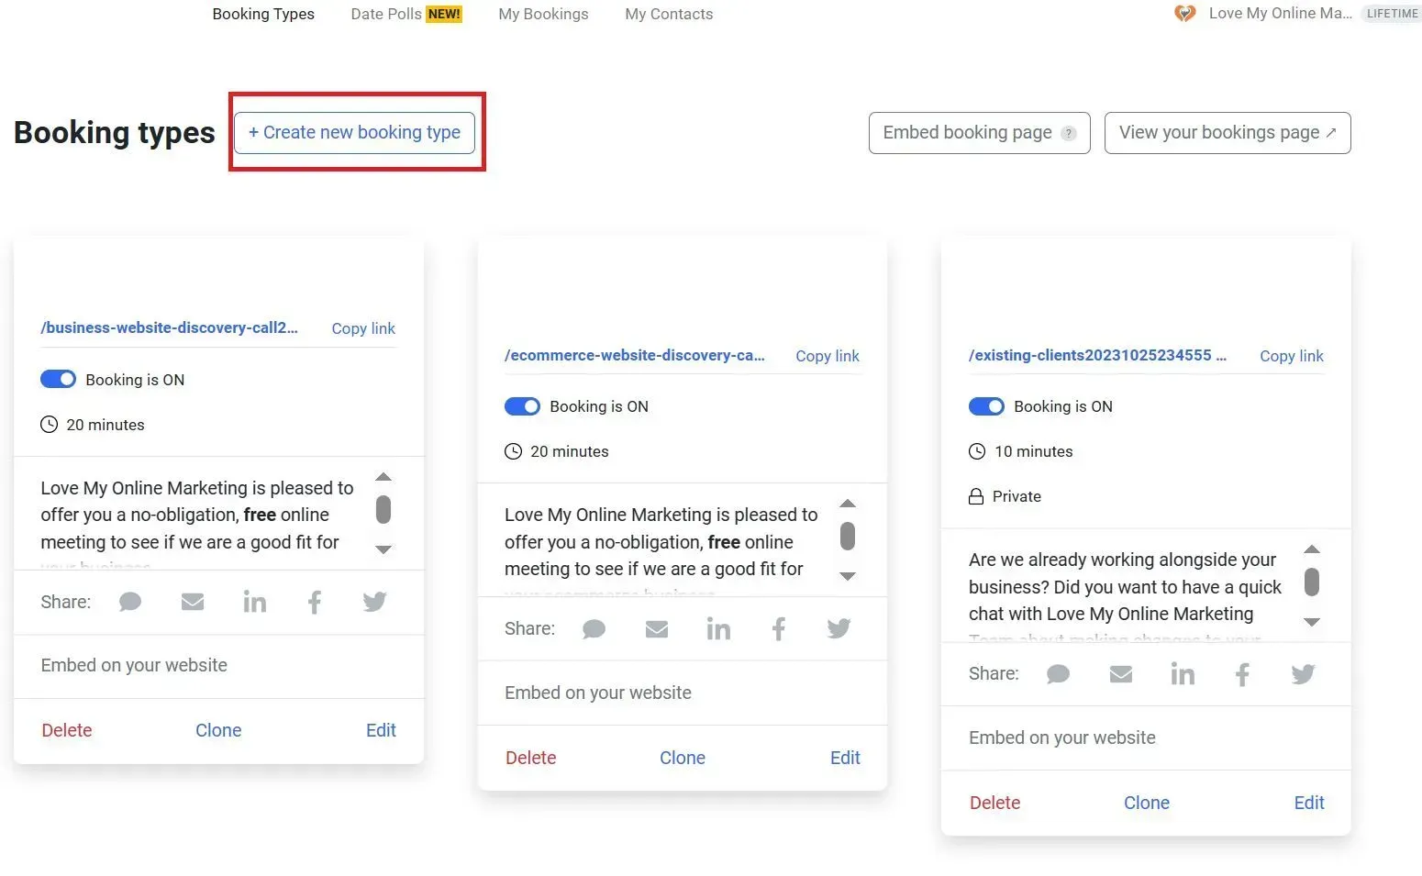Viewport: 1422px width, 876px height.
Task: Open the Booking Types tab
Action: [x=263, y=14]
